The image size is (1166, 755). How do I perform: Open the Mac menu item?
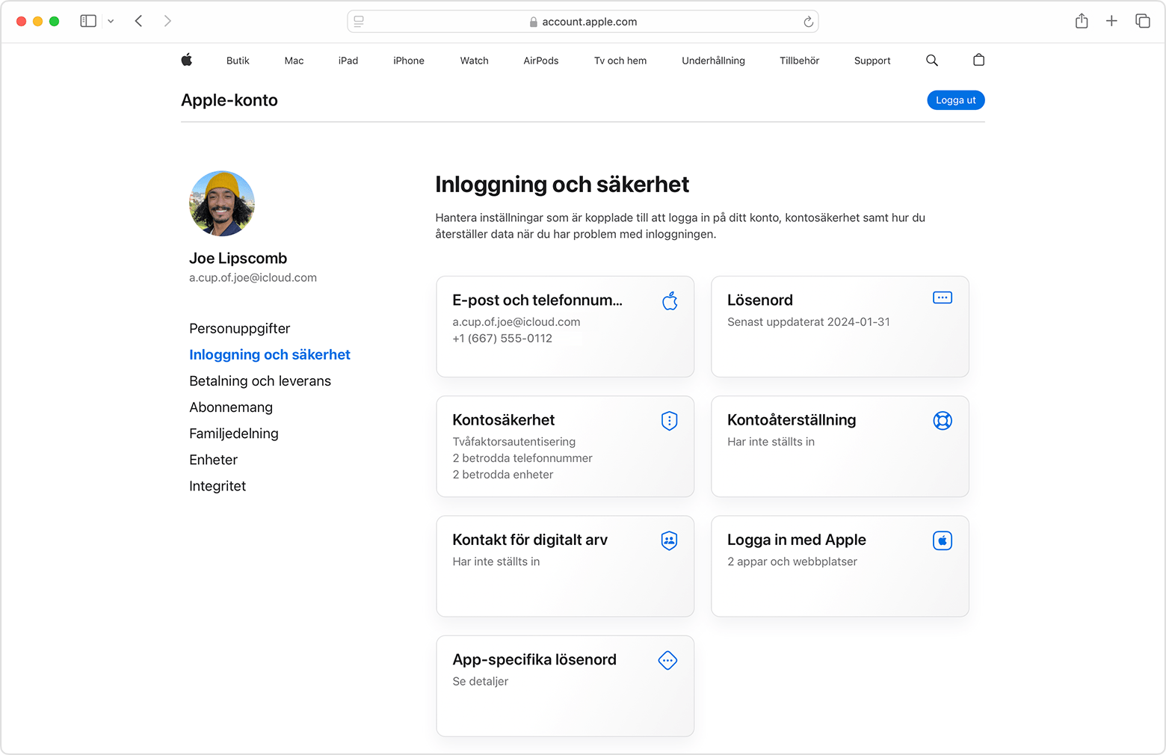point(294,61)
